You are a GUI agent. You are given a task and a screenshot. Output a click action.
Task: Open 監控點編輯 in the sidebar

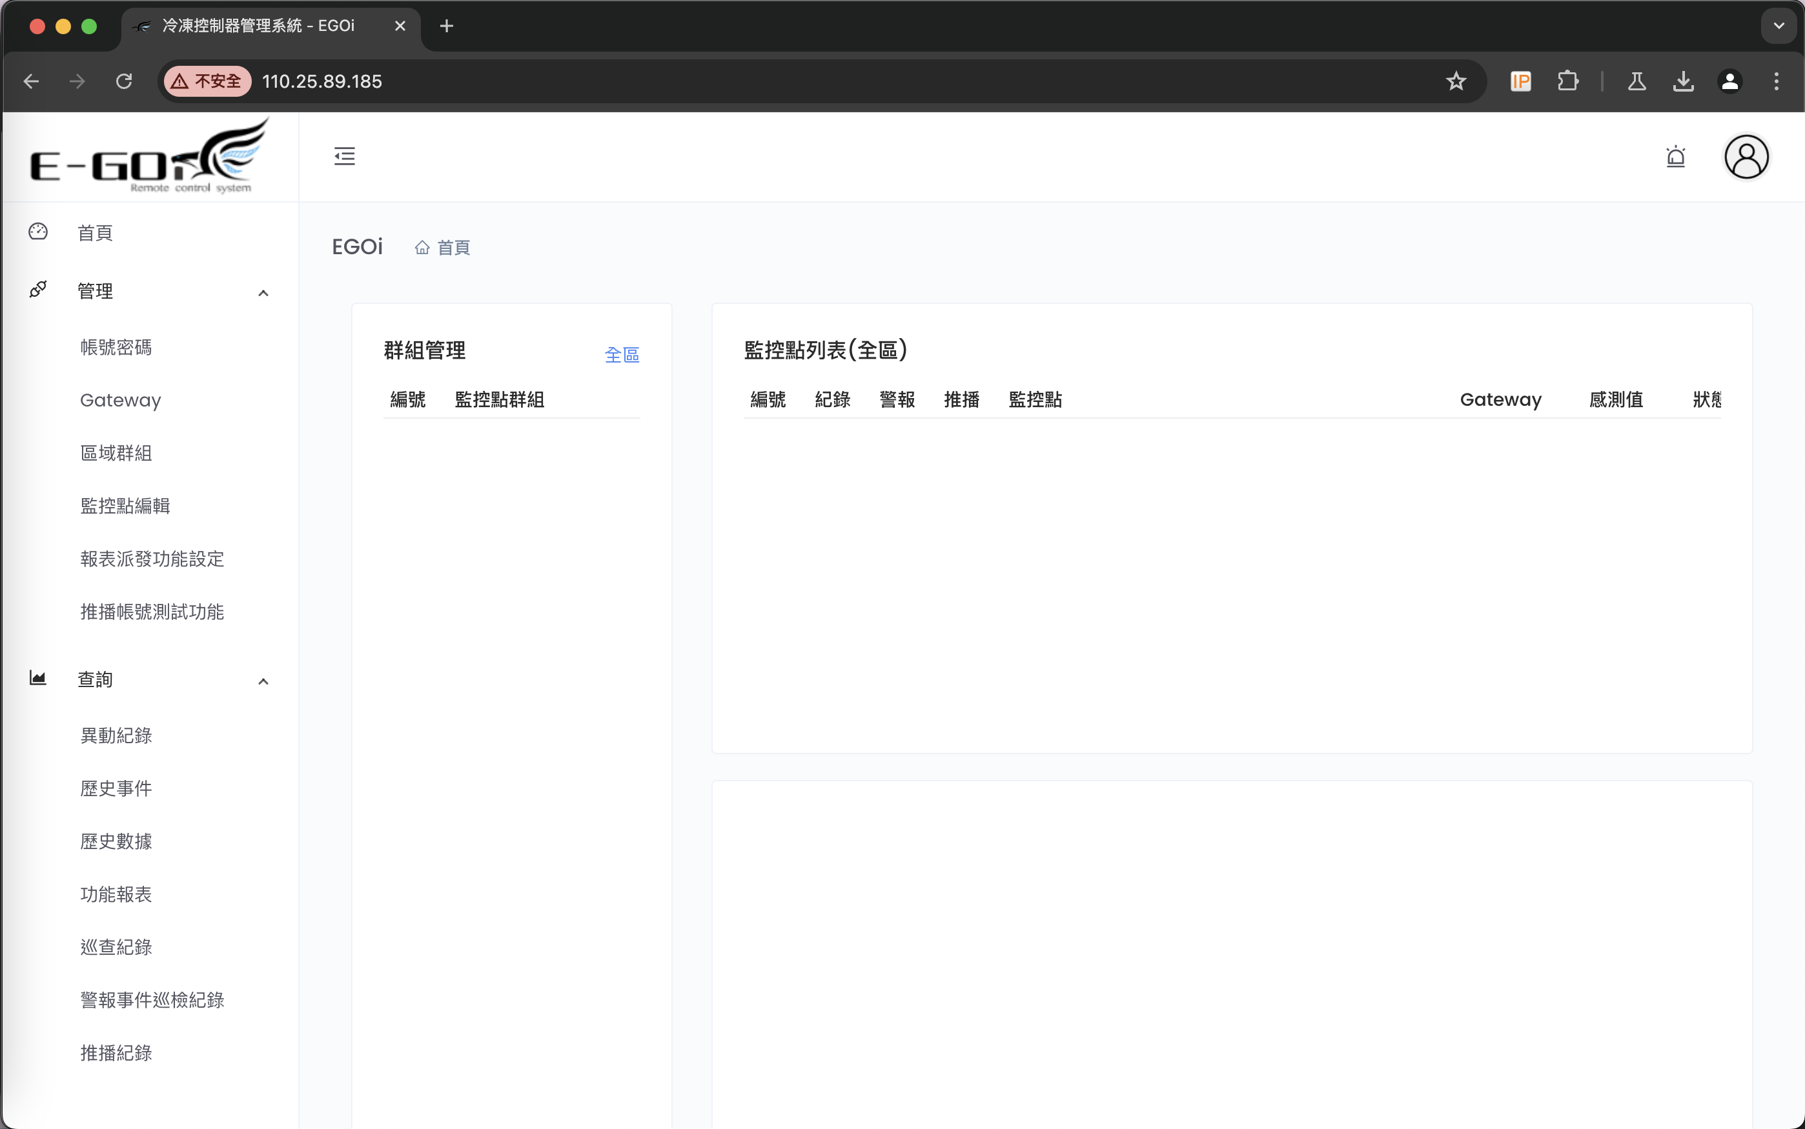click(x=125, y=506)
